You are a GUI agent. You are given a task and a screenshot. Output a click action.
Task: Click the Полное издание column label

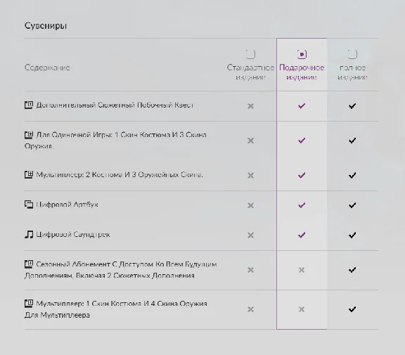coord(352,72)
